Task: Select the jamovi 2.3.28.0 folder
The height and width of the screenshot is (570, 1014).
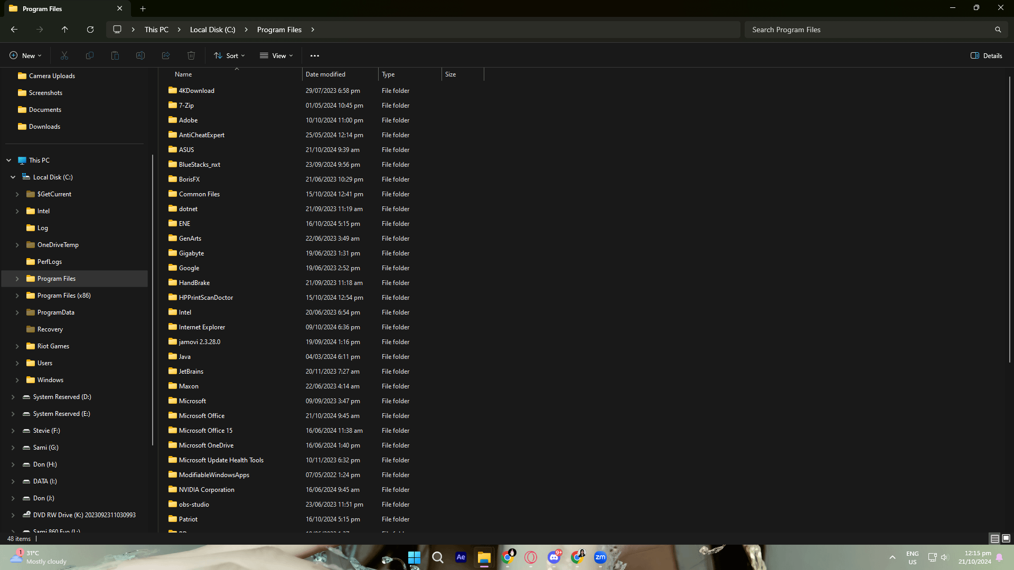Action: tap(200, 342)
